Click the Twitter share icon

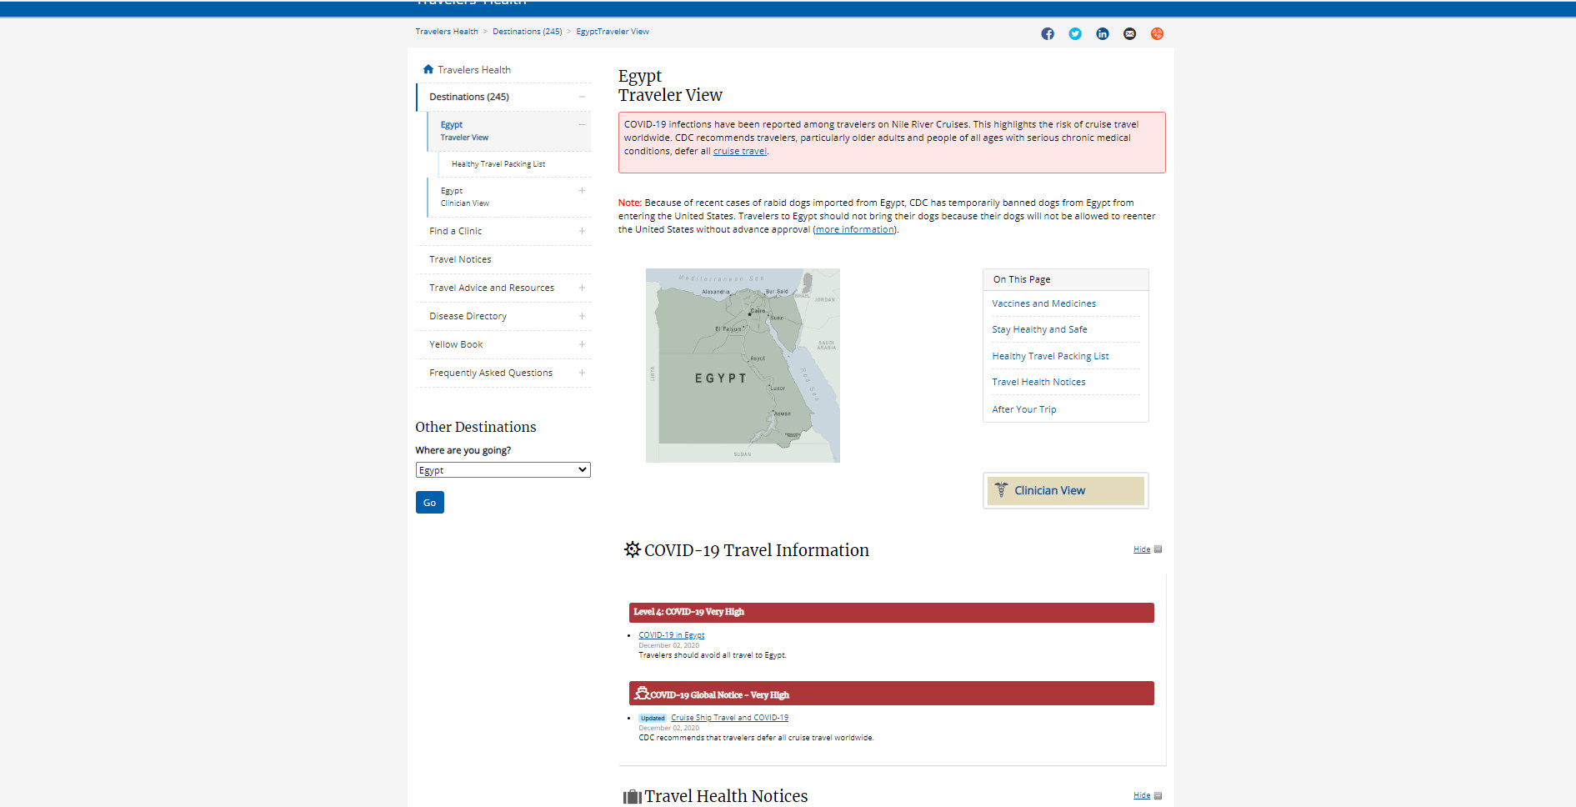pyautogui.click(x=1075, y=34)
